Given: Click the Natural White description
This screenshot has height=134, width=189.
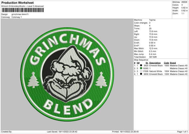Looking at the screenshot, I should click(156, 71).
